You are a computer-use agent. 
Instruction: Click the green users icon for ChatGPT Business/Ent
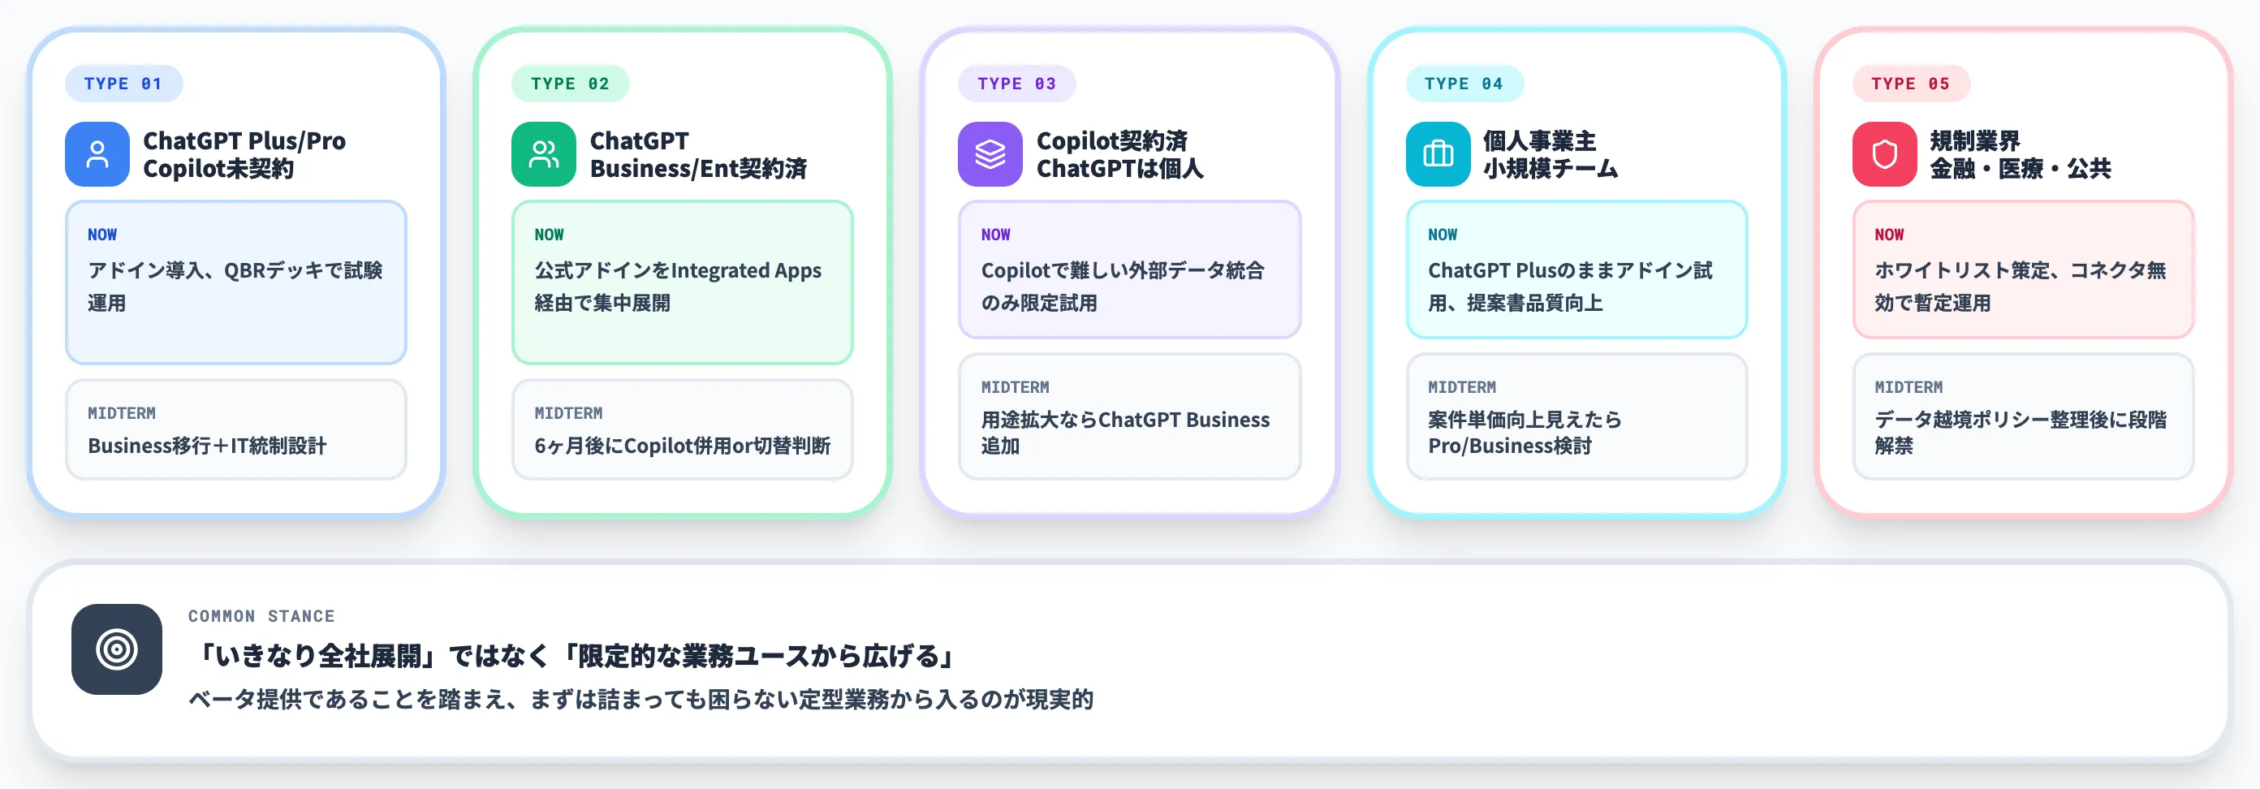click(544, 154)
